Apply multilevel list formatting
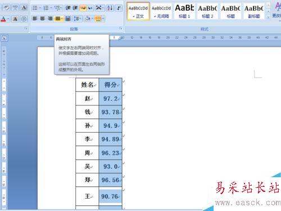The image size is (281, 211). pos(57,8)
